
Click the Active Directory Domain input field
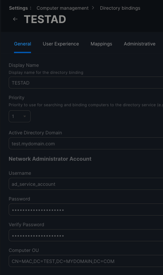[86, 143]
